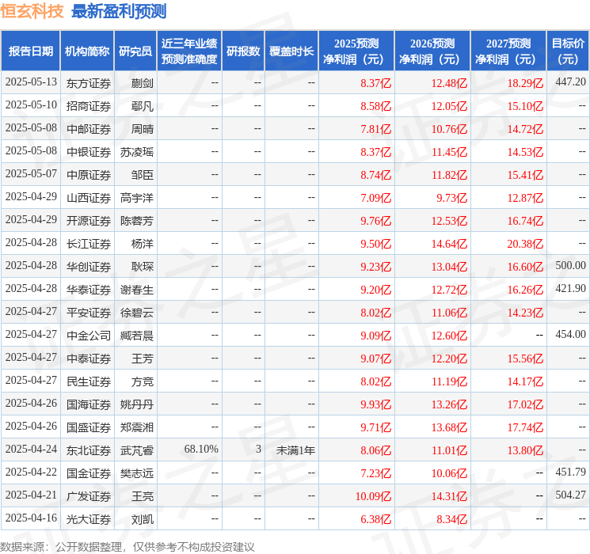The image size is (590, 554).
Task: Click the 国金证券 institution cell
Action: pos(89,473)
